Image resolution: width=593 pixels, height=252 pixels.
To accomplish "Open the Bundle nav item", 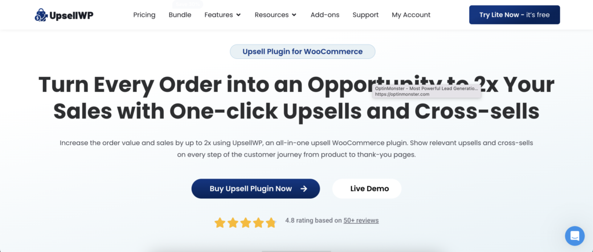I will pyautogui.click(x=180, y=14).
